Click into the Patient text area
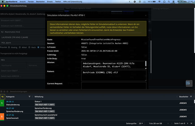 coord(114,76)
